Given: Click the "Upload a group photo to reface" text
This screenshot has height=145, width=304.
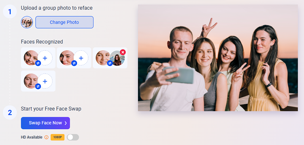Looking at the screenshot, I should [x=57, y=8].
